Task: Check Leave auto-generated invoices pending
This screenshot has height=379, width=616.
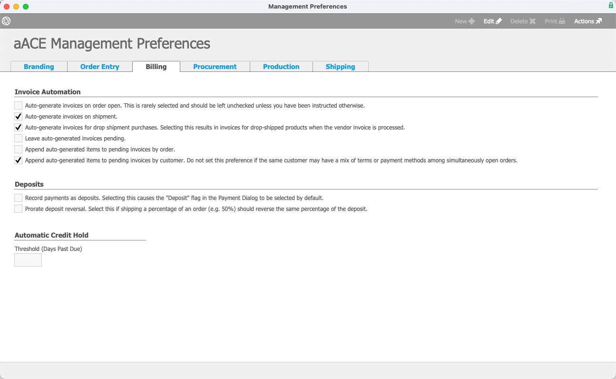Action: pyautogui.click(x=19, y=139)
